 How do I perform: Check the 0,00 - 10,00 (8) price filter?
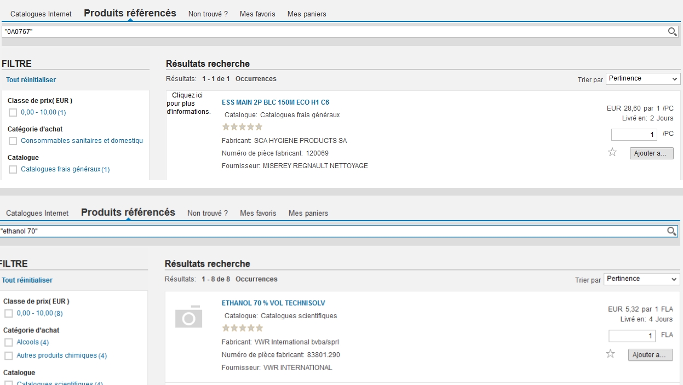(9, 314)
